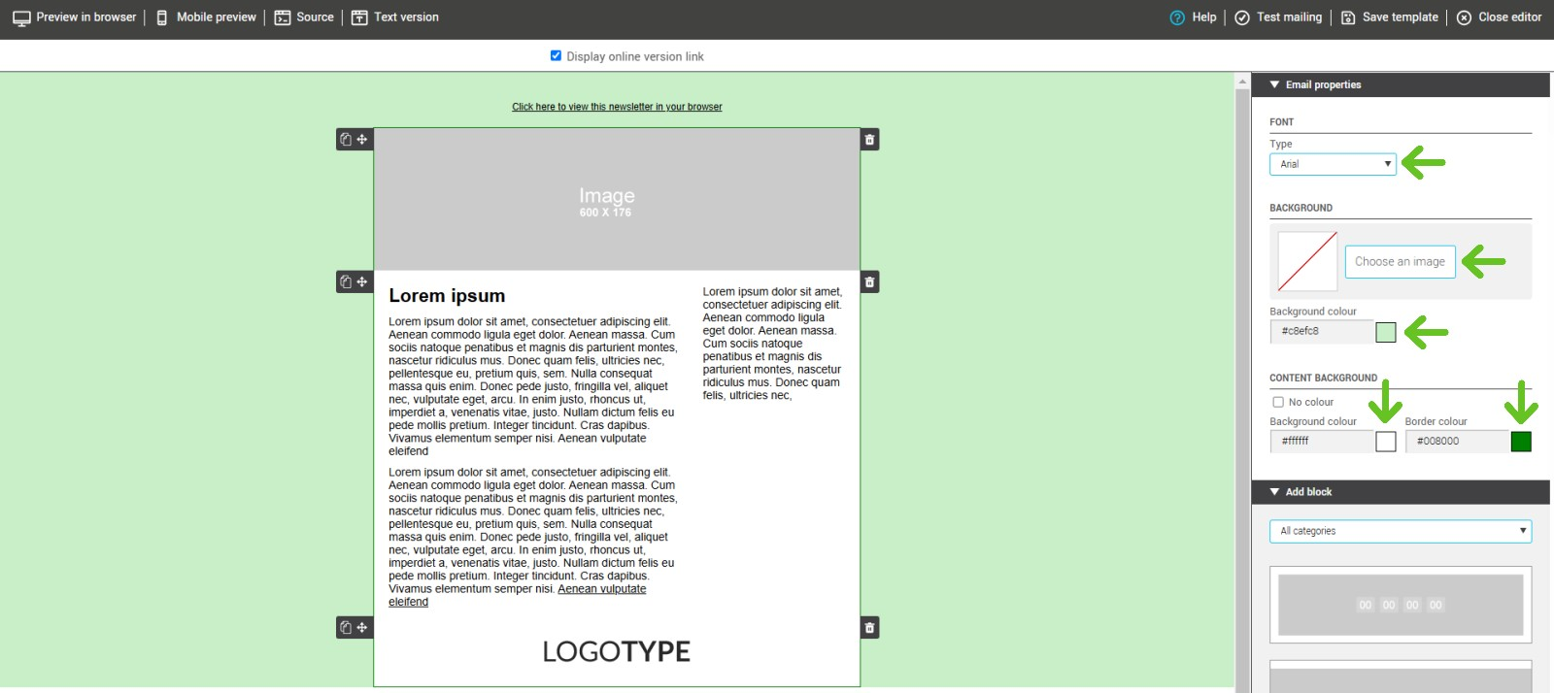Open the green border colour swatch

(x=1521, y=442)
